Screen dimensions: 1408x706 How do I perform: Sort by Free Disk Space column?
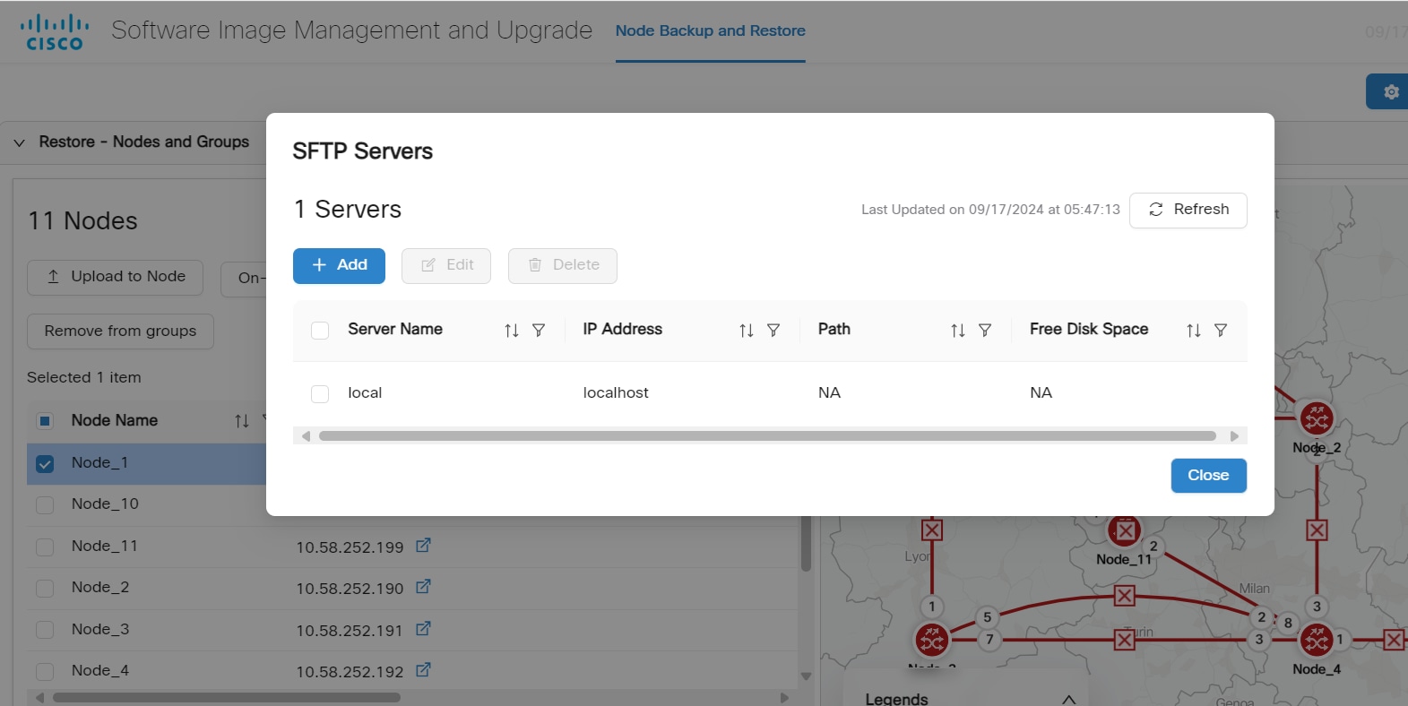pyautogui.click(x=1194, y=331)
